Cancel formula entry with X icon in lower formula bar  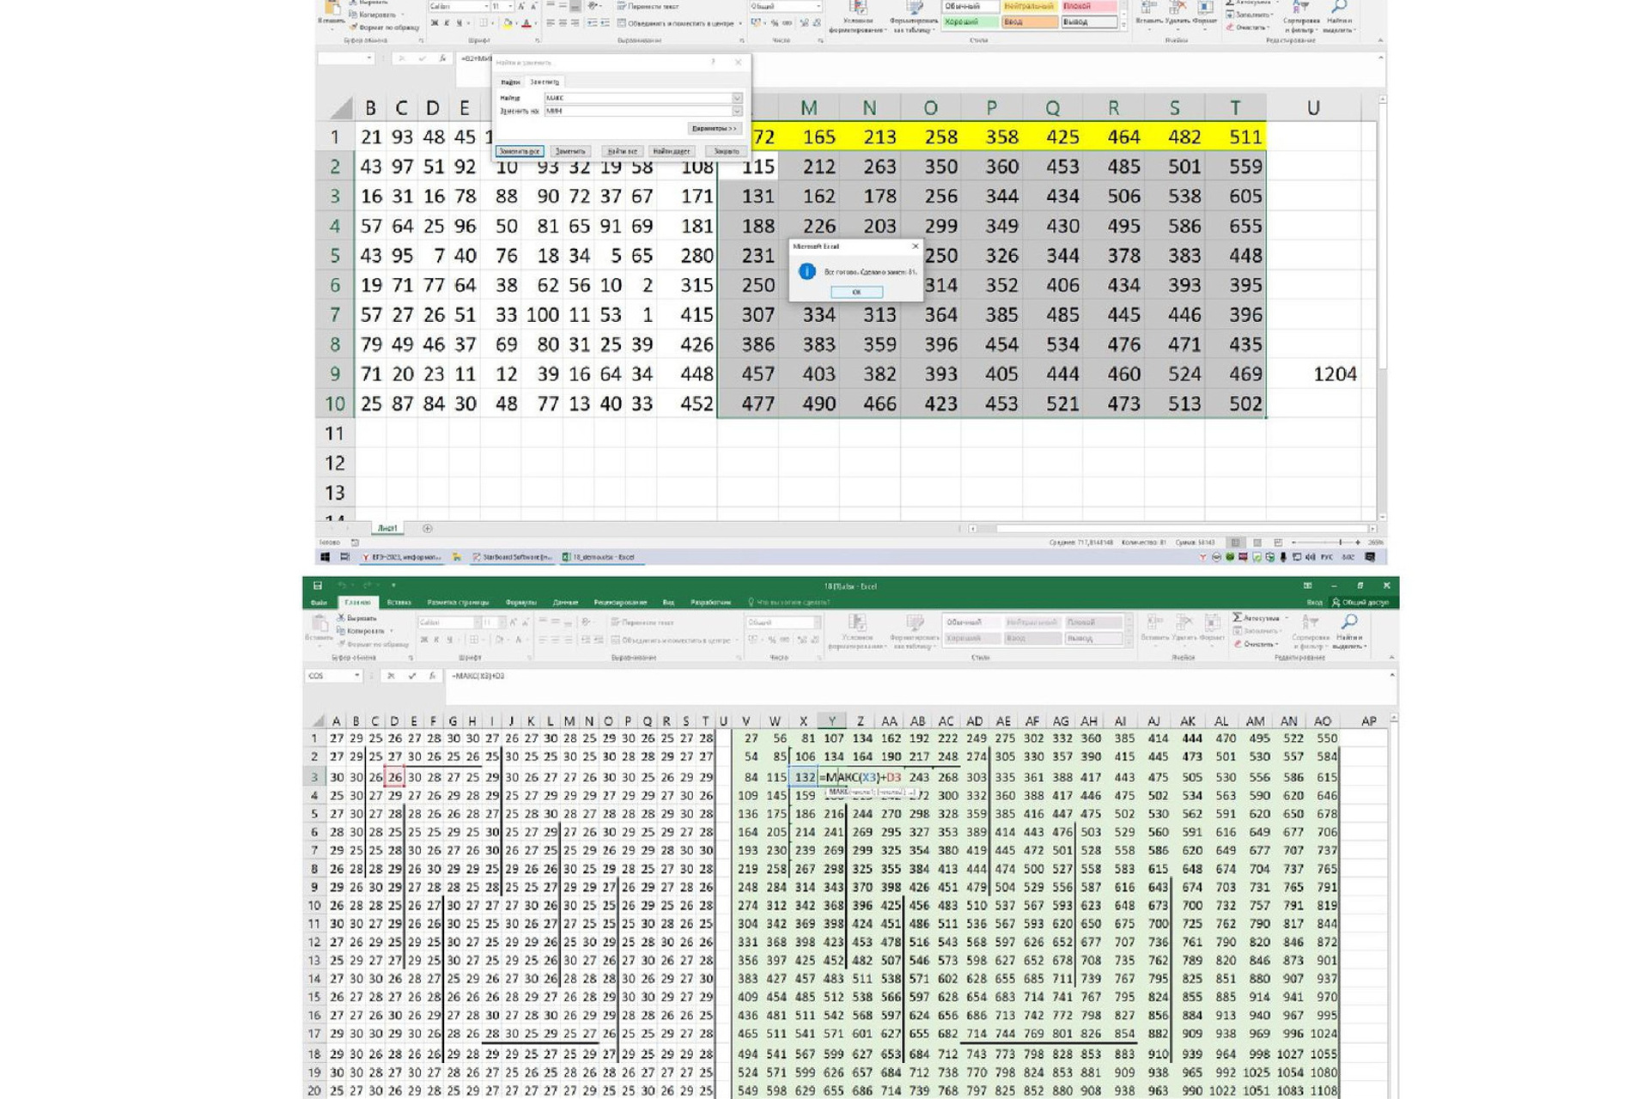click(391, 676)
